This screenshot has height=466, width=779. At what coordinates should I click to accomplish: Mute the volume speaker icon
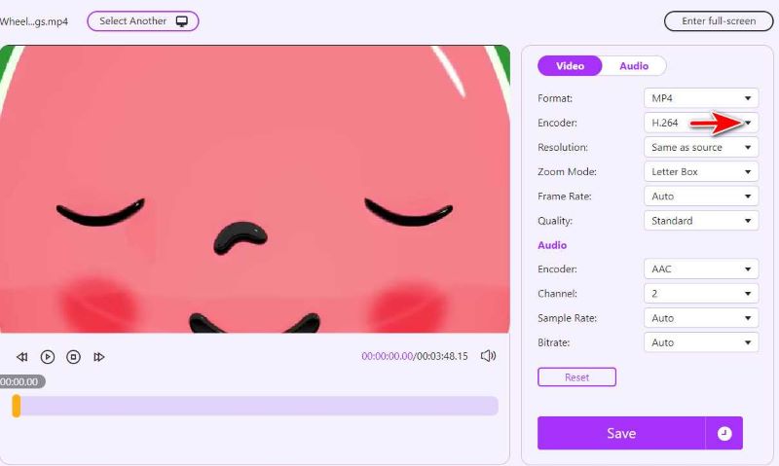(x=489, y=356)
